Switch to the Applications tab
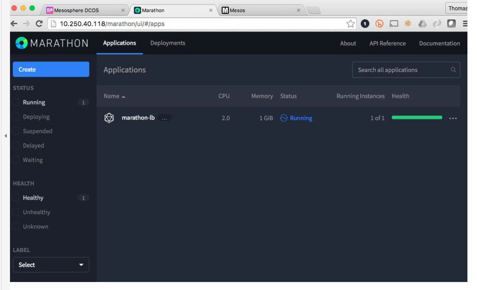477x290 pixels. 119,43
